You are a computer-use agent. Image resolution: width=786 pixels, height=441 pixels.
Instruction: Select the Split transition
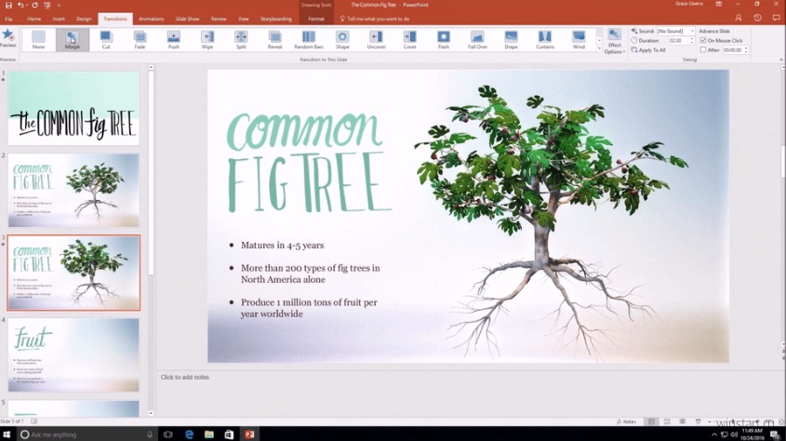click(241, 40)
